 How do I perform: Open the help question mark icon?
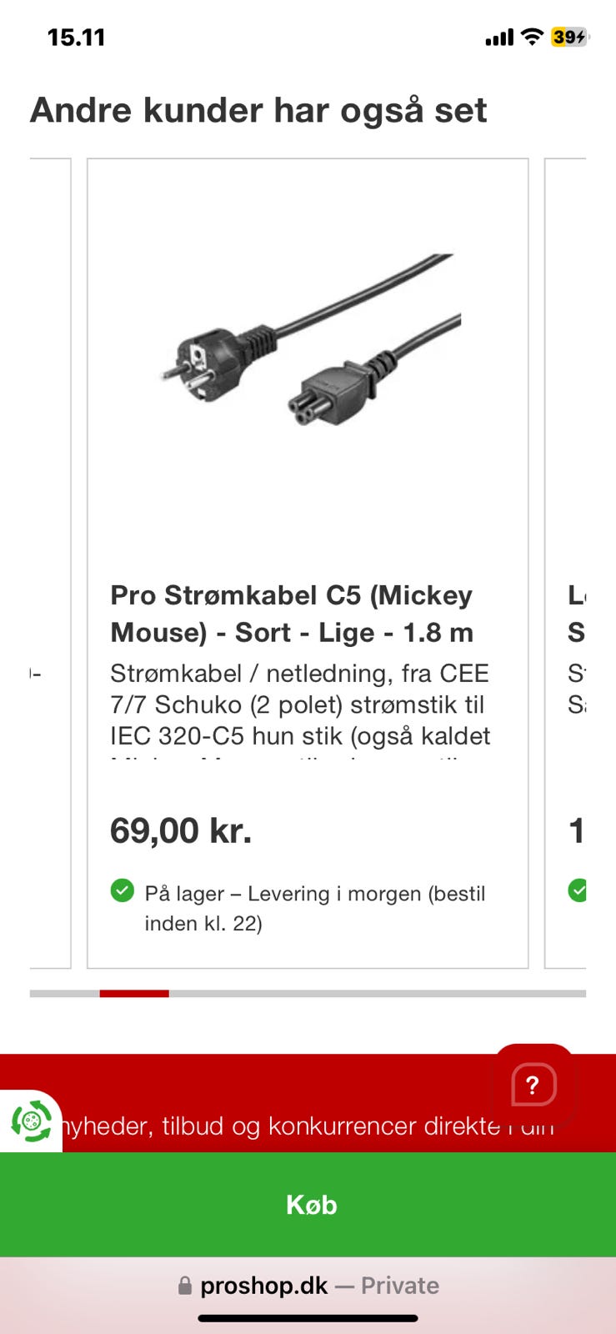point(533,1086)
